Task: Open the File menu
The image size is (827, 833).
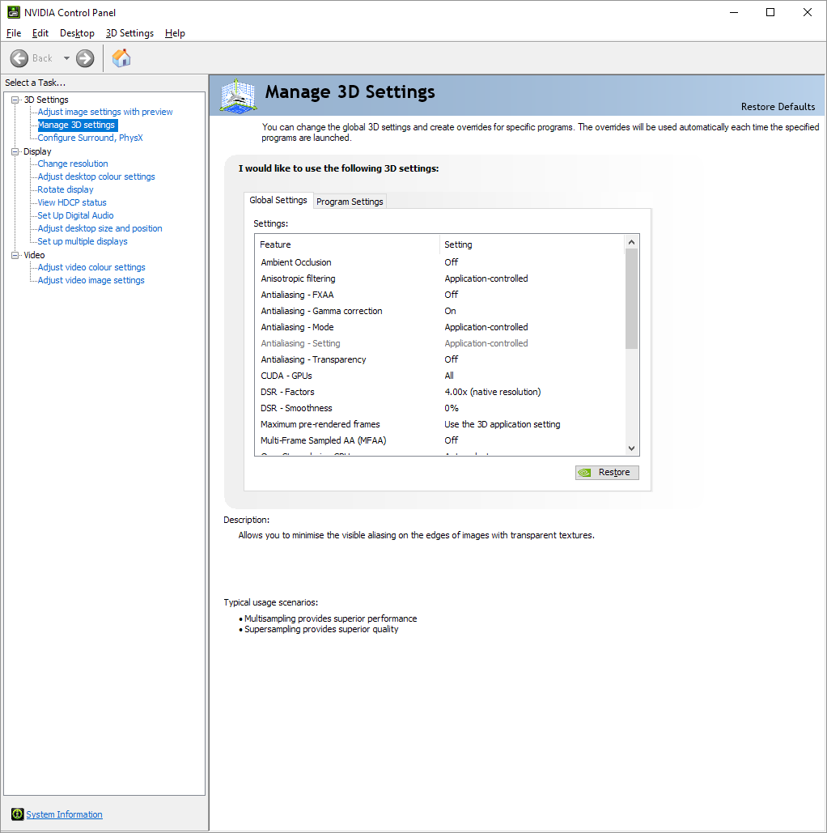Action: [14, 33]
